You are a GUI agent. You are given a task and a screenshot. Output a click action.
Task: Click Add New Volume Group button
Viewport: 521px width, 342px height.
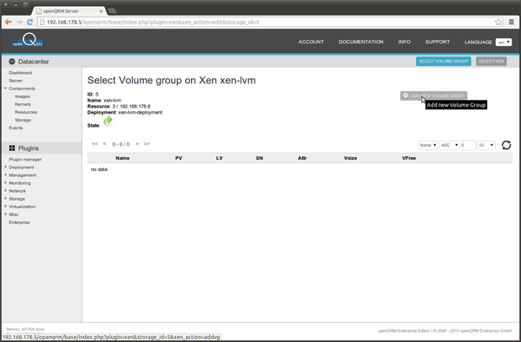coord(433,95)
